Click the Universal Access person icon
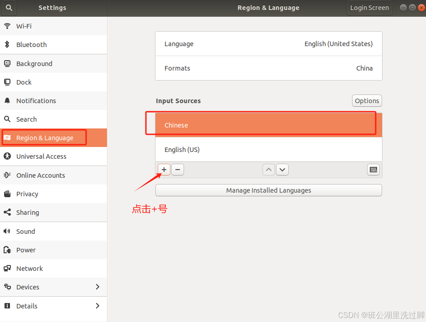Screen dimensions: 426x322 tap(7, 156)
